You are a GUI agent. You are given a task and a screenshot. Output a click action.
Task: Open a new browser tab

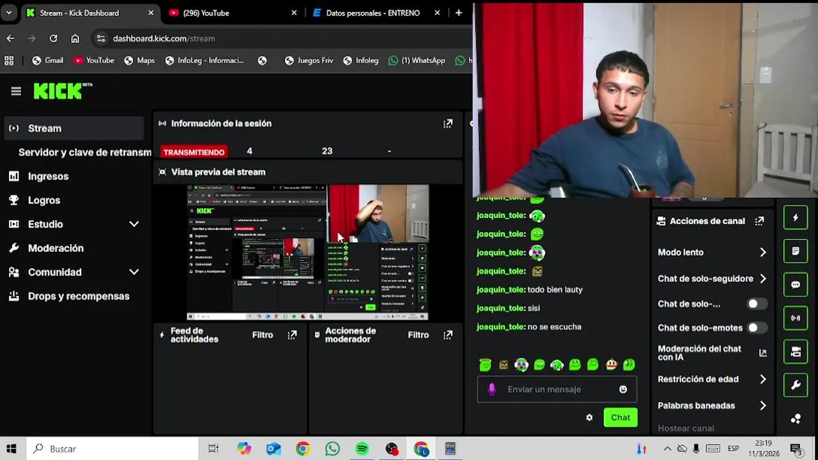click(x=459, y=13)
